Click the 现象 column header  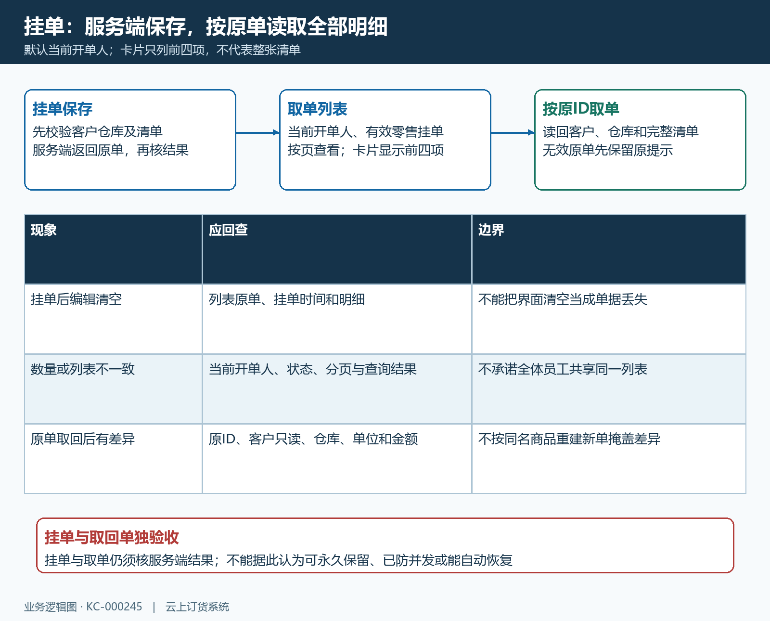(114, 249)
